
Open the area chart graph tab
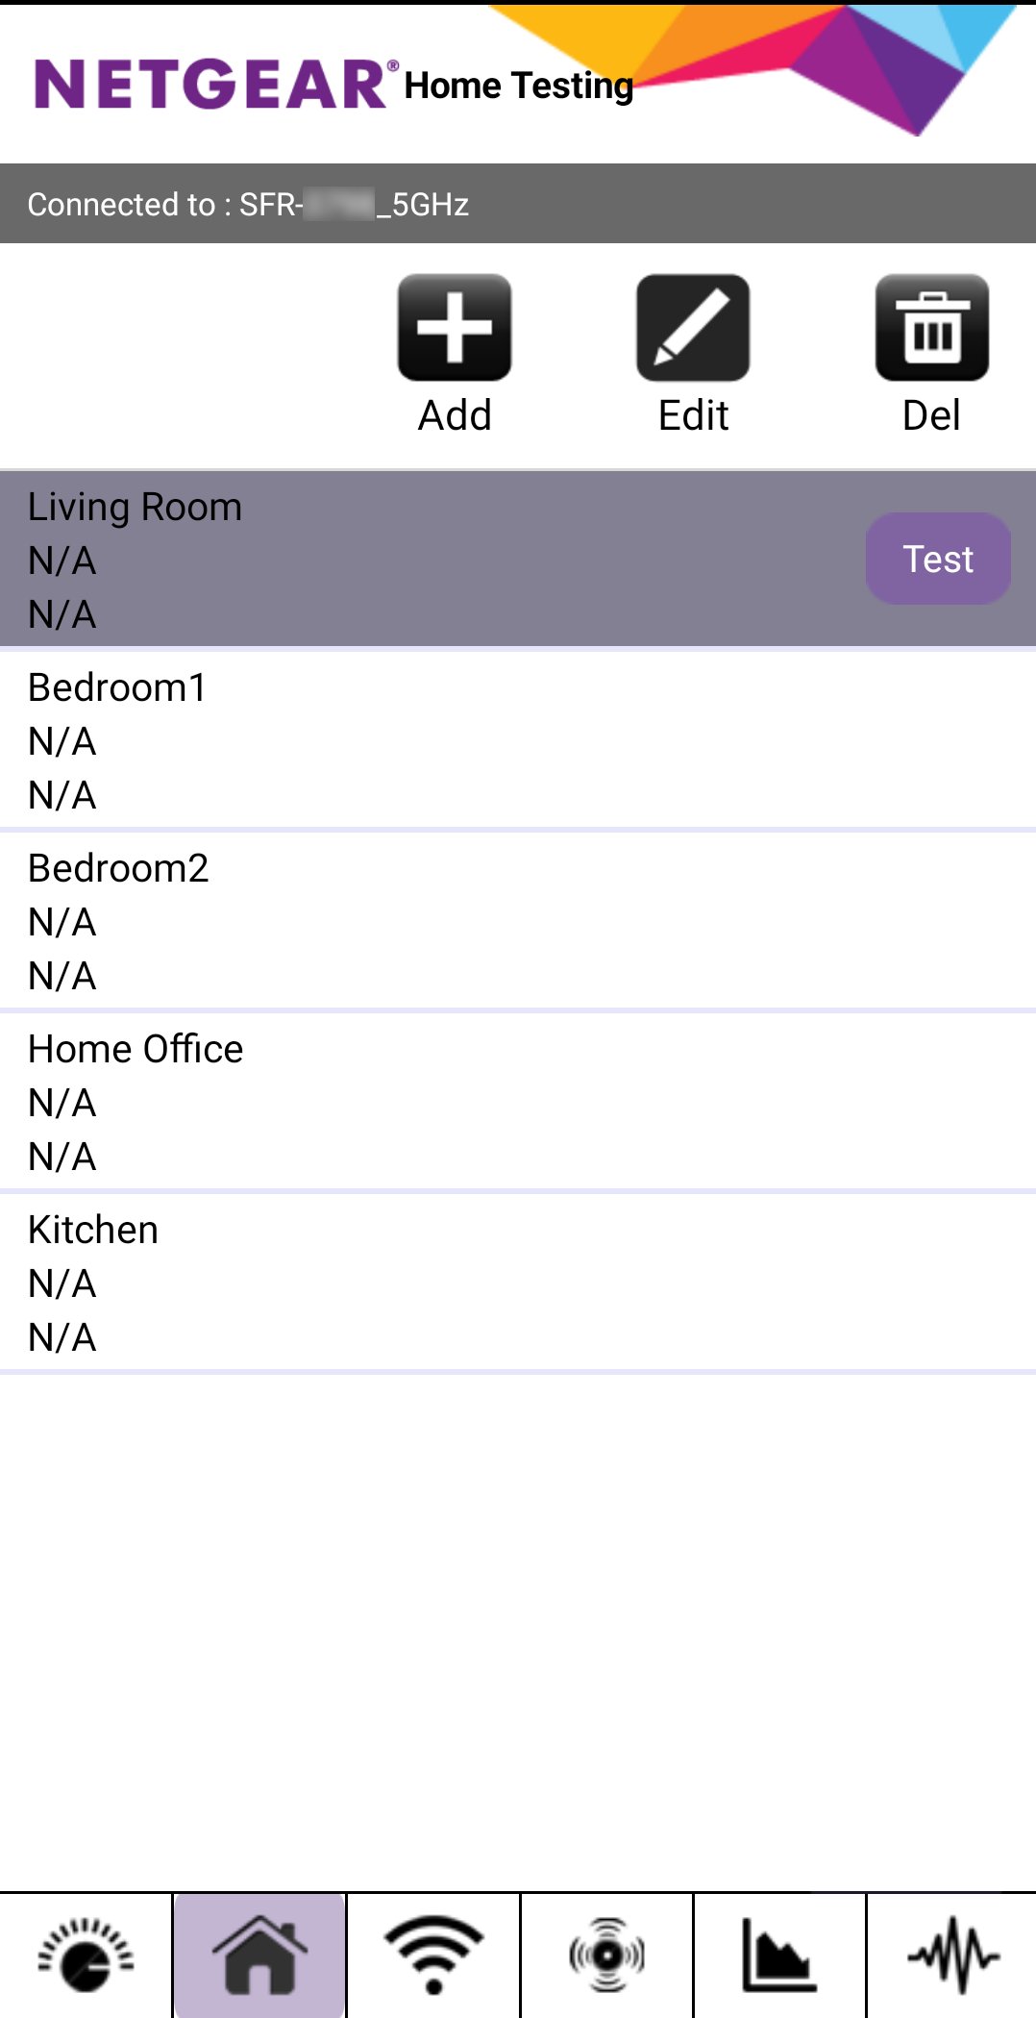pyautogui.click(x=779, y=1956)
